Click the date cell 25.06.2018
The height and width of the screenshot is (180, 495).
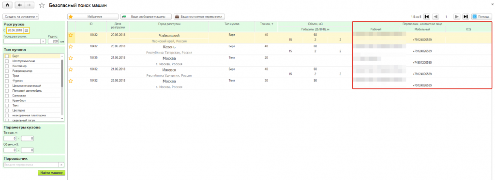118,81
